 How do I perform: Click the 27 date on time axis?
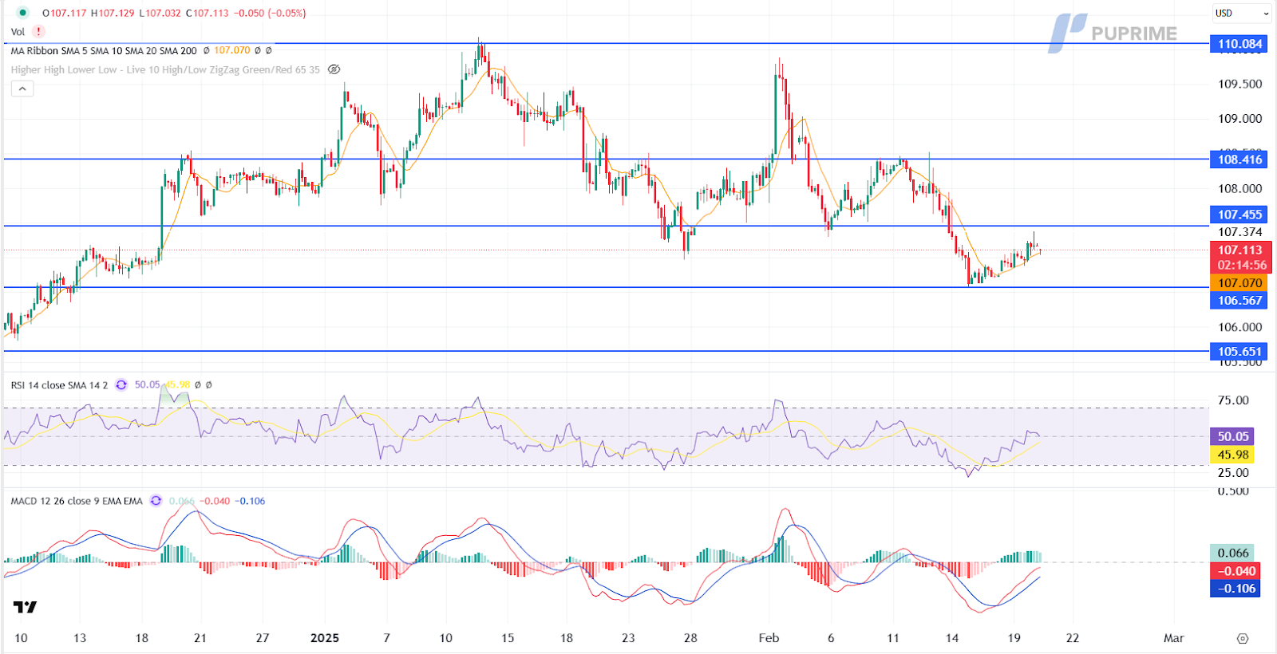(263, 638)
